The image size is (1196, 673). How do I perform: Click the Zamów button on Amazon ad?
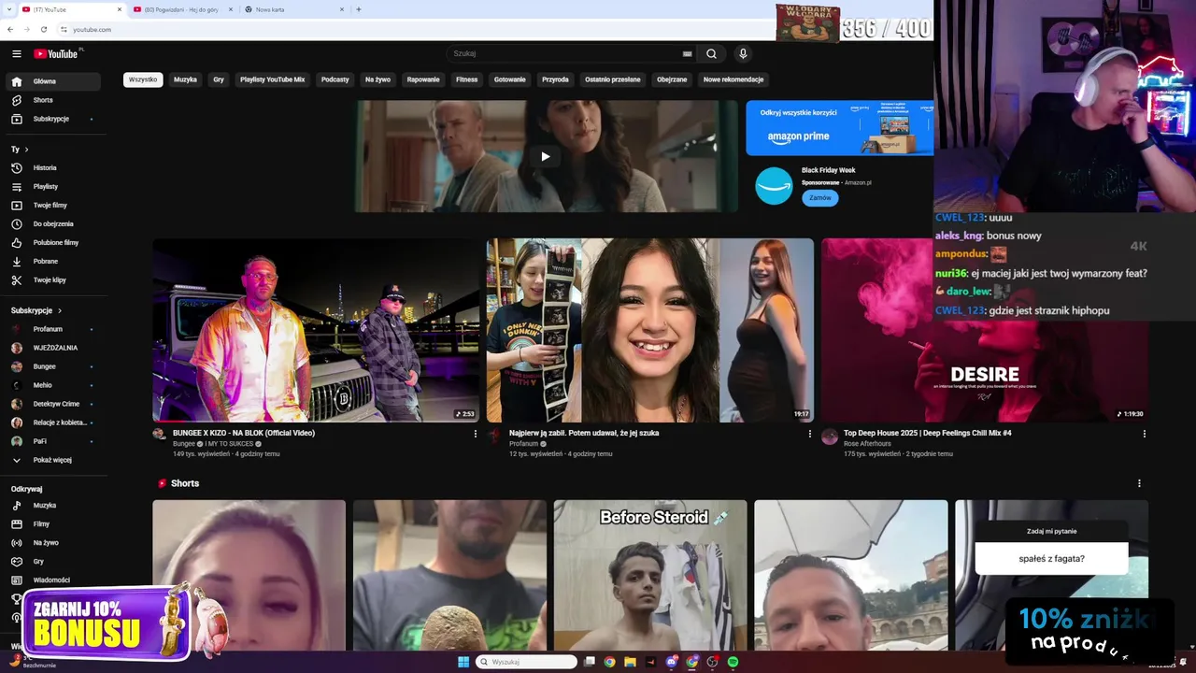820,198
